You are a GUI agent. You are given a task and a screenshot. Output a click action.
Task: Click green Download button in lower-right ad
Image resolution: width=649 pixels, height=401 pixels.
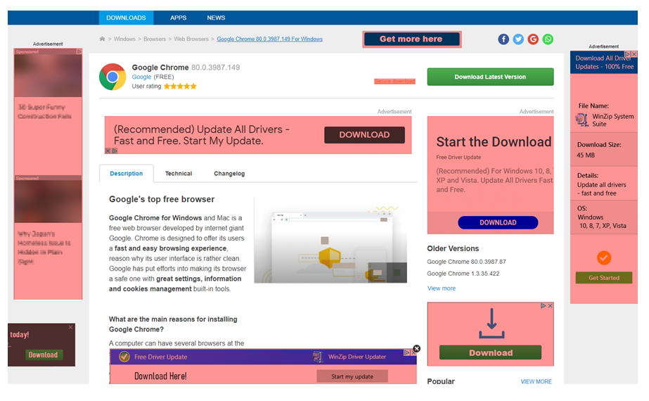491,352
